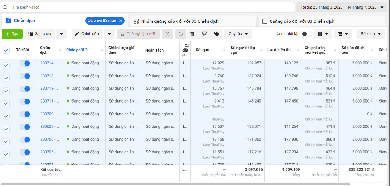
Task: Open the 'Báo cáo' dropdown
Action: [371, 34]
